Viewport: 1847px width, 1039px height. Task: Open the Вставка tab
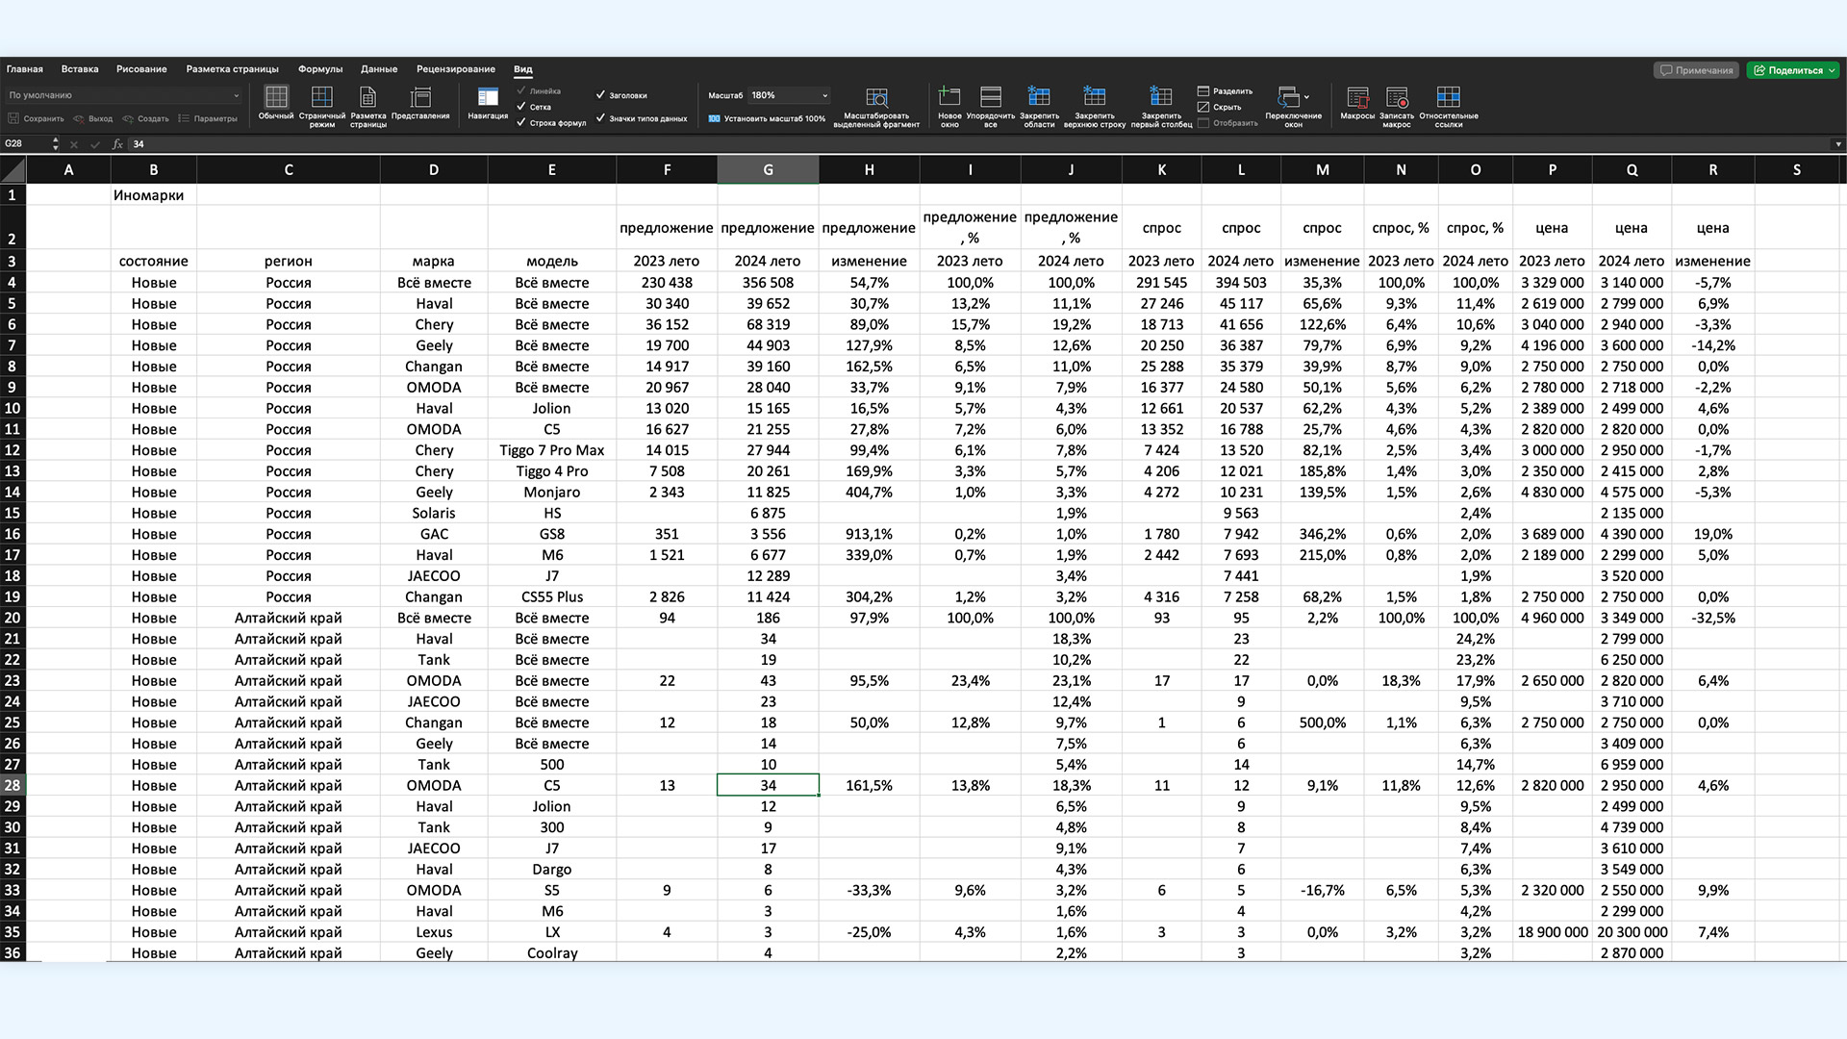click(x=80, y=69)
